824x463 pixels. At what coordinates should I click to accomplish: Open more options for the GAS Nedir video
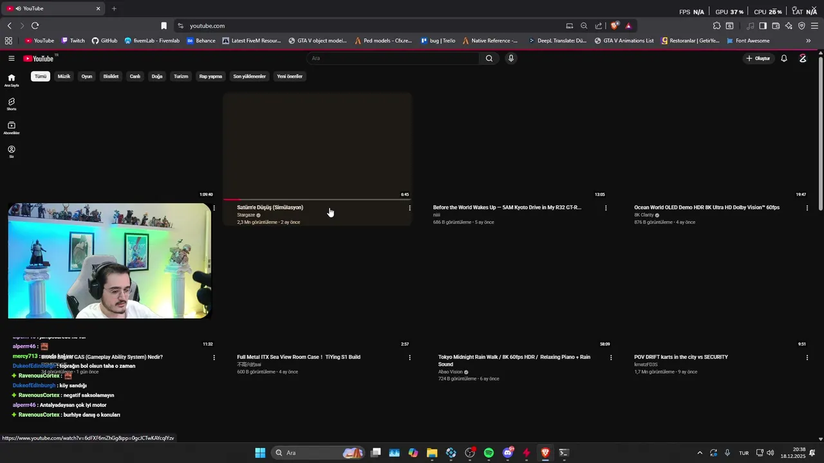point(214,358)
